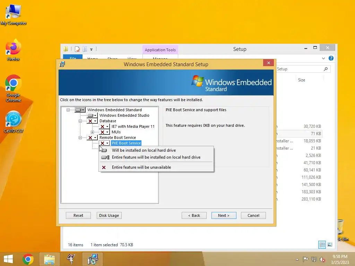Open the Windows Start button

tap(8, 259)
